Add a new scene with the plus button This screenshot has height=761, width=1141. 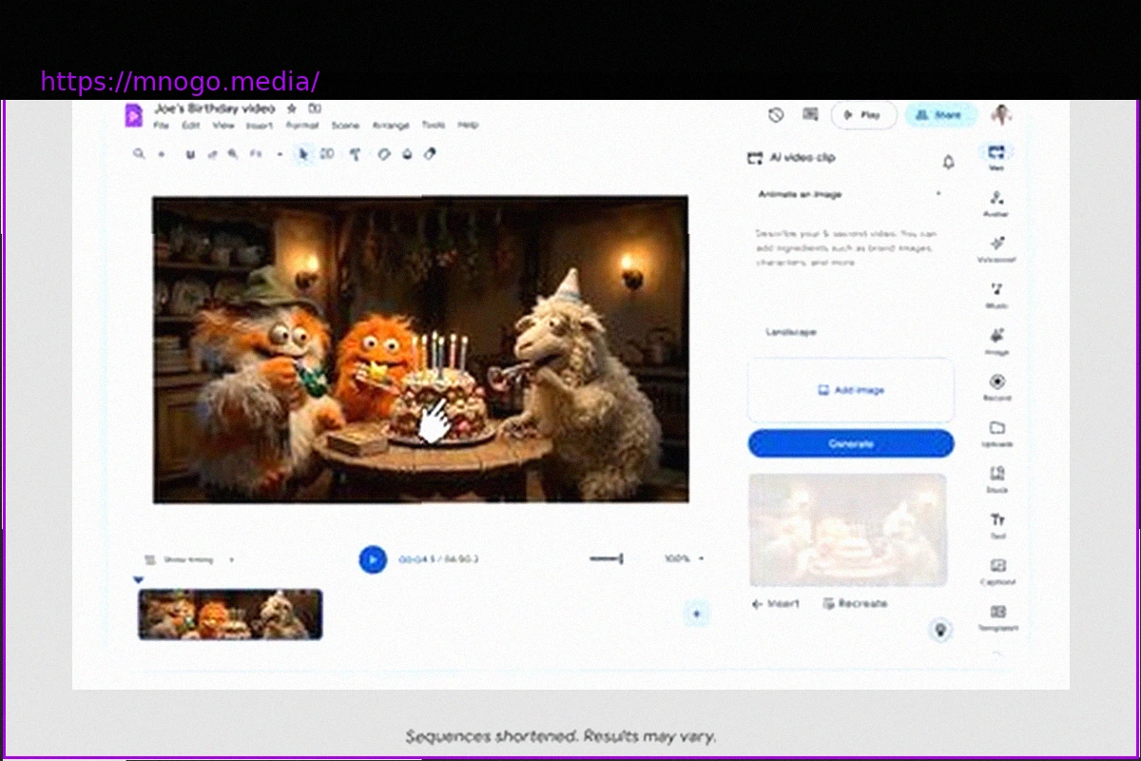pos(696,615)
